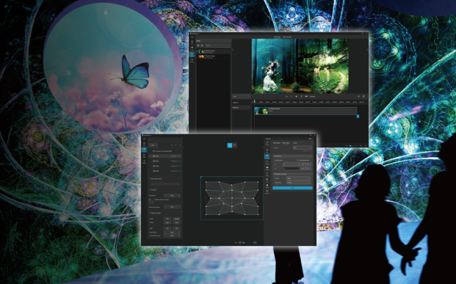
Task: Skip to previous item with the playback control
Action: pos(287,96)
